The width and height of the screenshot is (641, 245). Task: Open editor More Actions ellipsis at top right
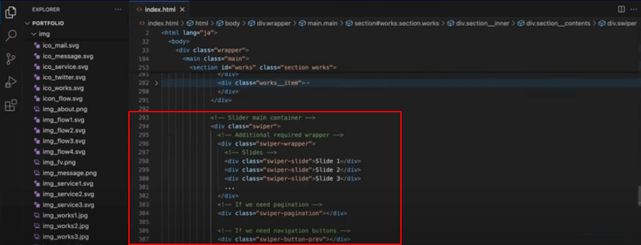coord(633,9)
